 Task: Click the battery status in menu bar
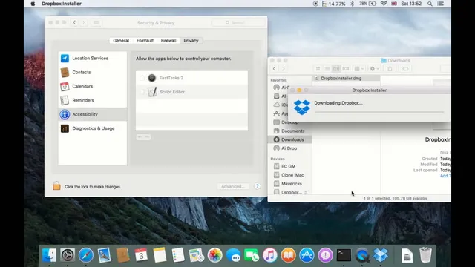tap(367, 4)
